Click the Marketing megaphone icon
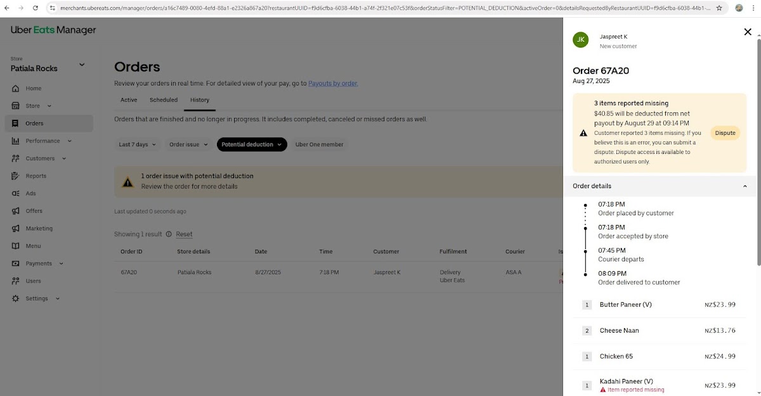 point(15,228)
